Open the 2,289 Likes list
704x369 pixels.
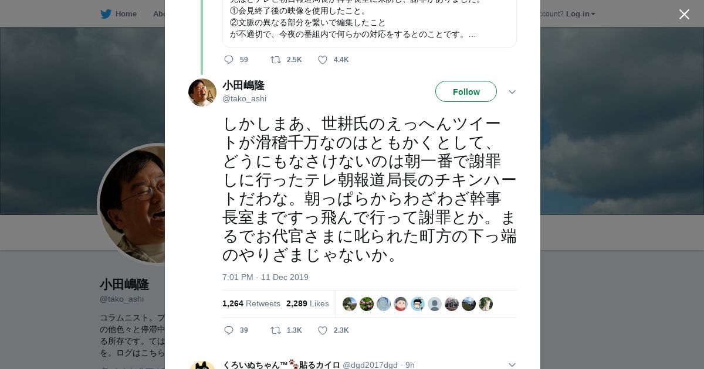click(x=307, y=303)
